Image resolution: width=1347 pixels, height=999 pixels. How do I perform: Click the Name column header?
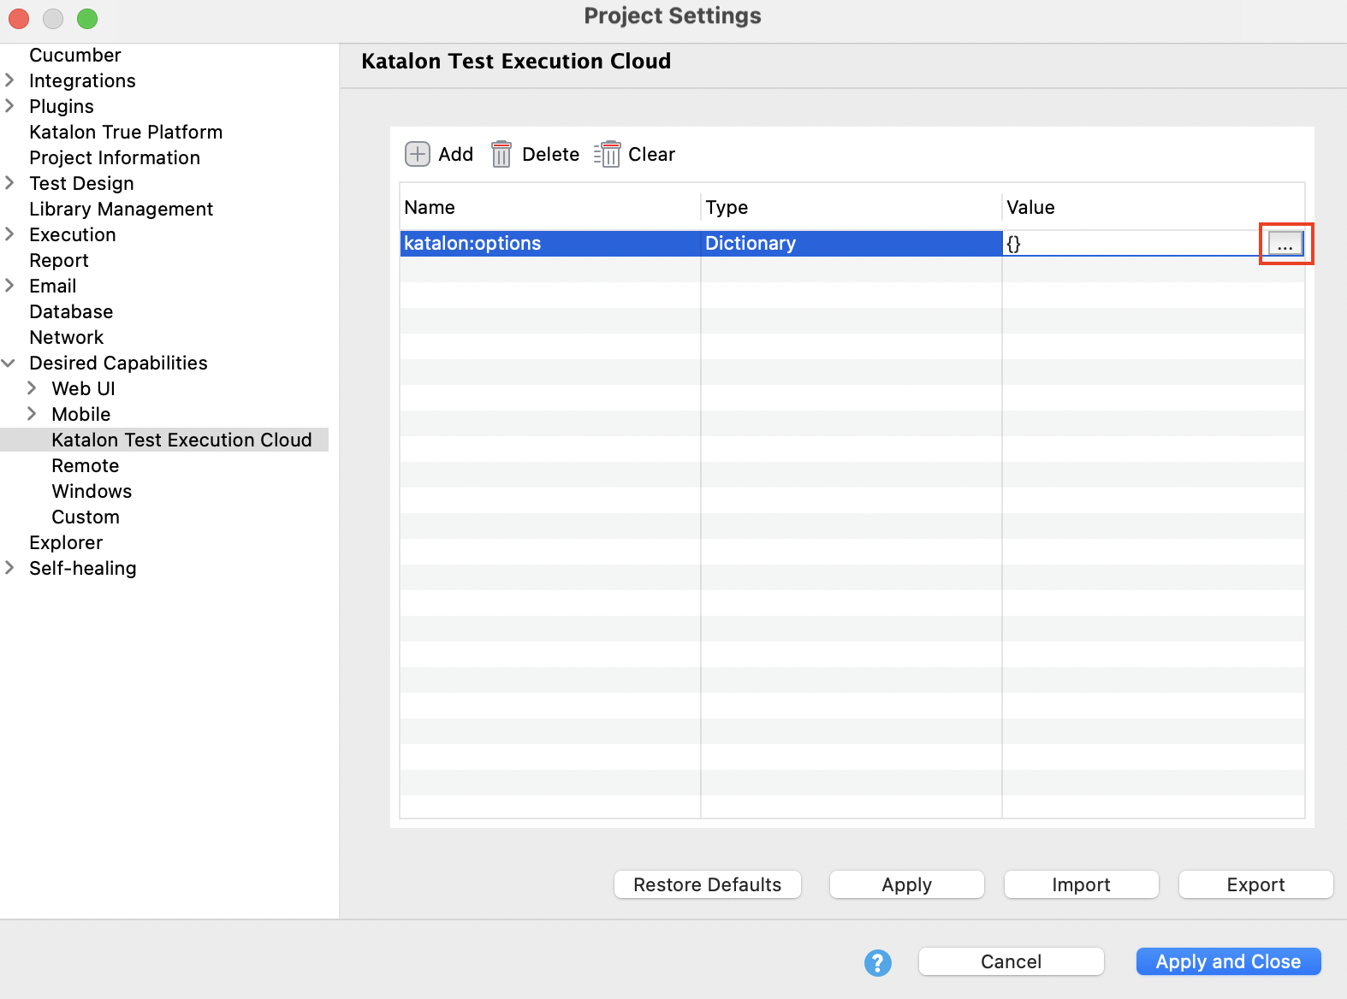[550, 207]
